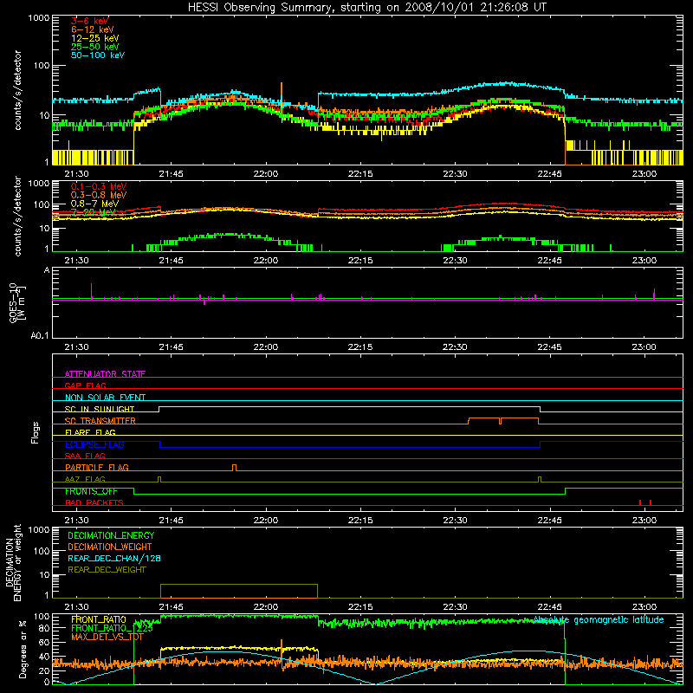Select the ATTENUATOR_STATE flag label
This screenshot has width=693, height=693.
(x=105, y=374)
